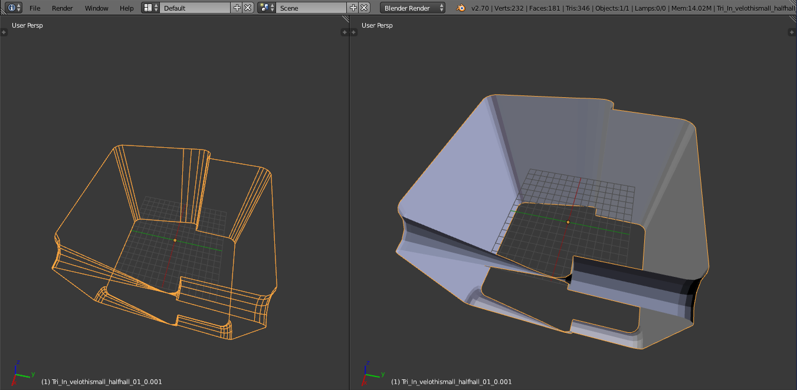The image size is (797, 390).
Task: Click object name label in right viewport
Action: pyautogui.click(x=451, y=382)
